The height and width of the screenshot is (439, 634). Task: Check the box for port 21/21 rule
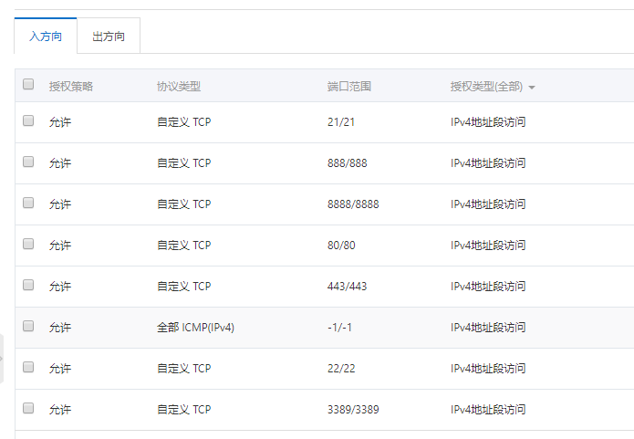28,120
